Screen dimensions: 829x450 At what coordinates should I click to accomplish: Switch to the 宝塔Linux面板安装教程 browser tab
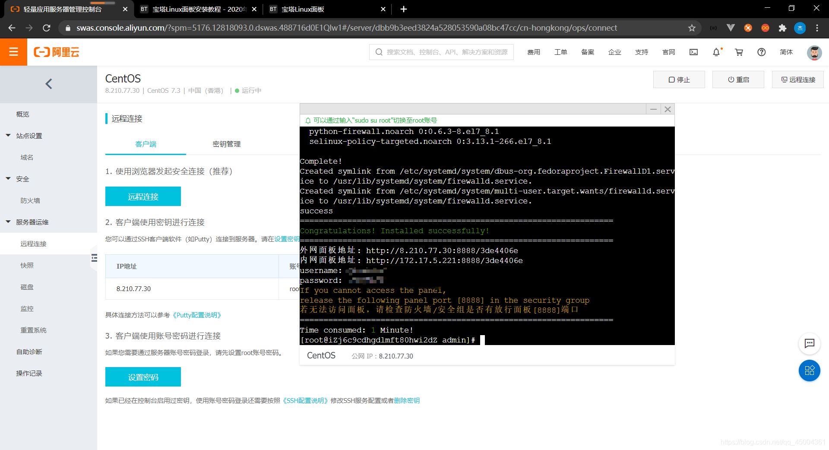coord(199,9)
